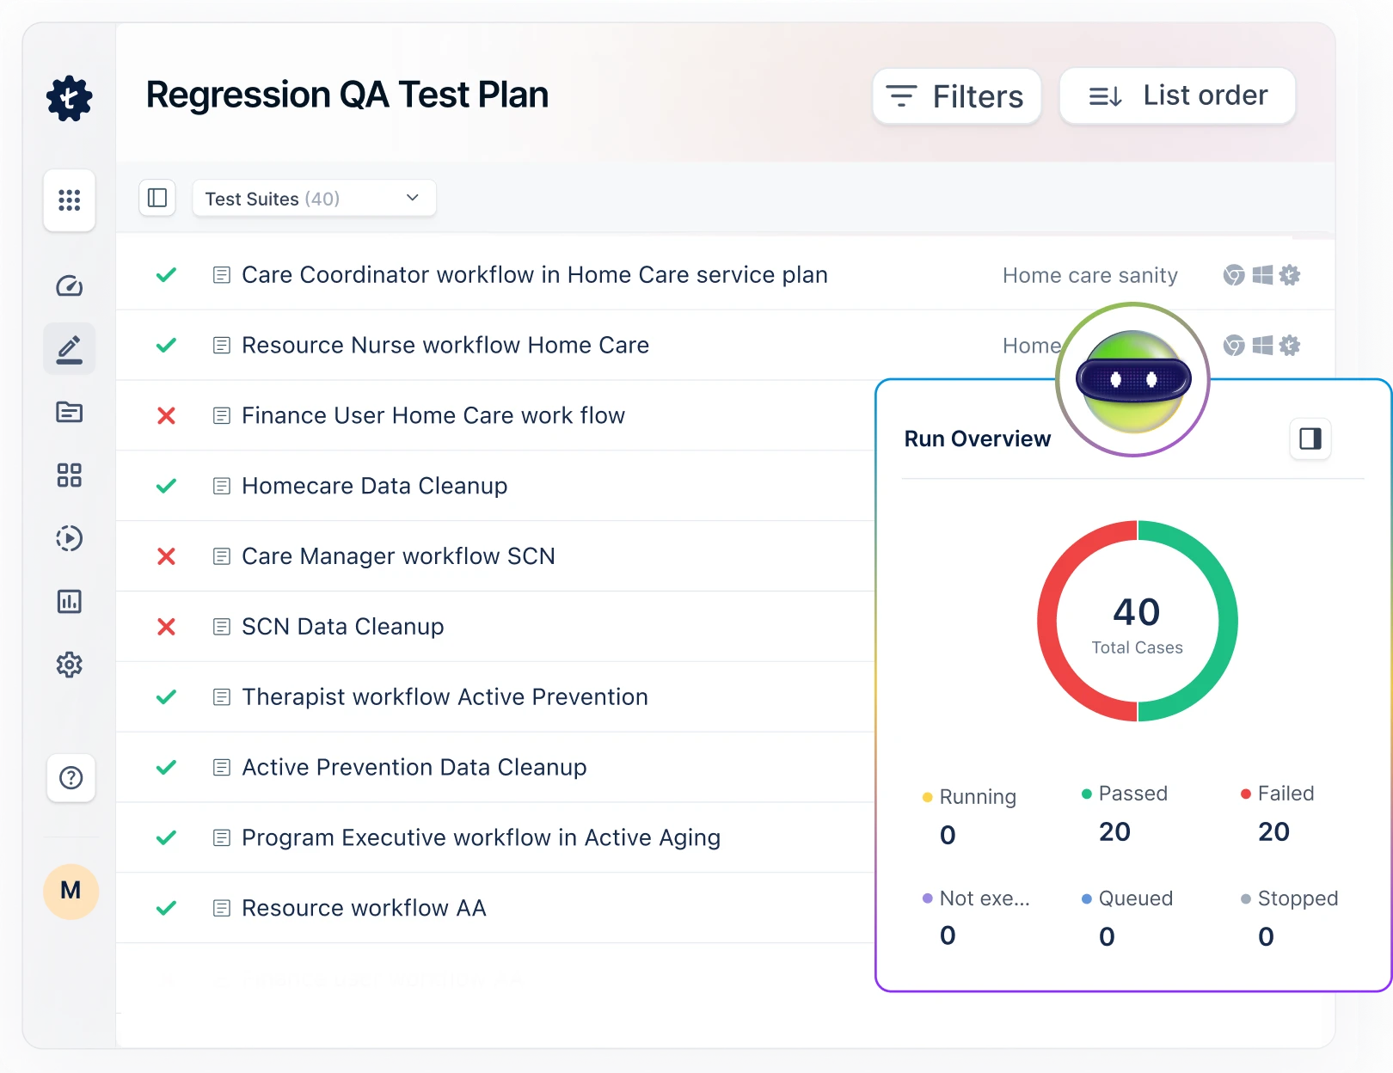
Task: Select the components grid icon in sidebar
Action: (x=69, y=475)
